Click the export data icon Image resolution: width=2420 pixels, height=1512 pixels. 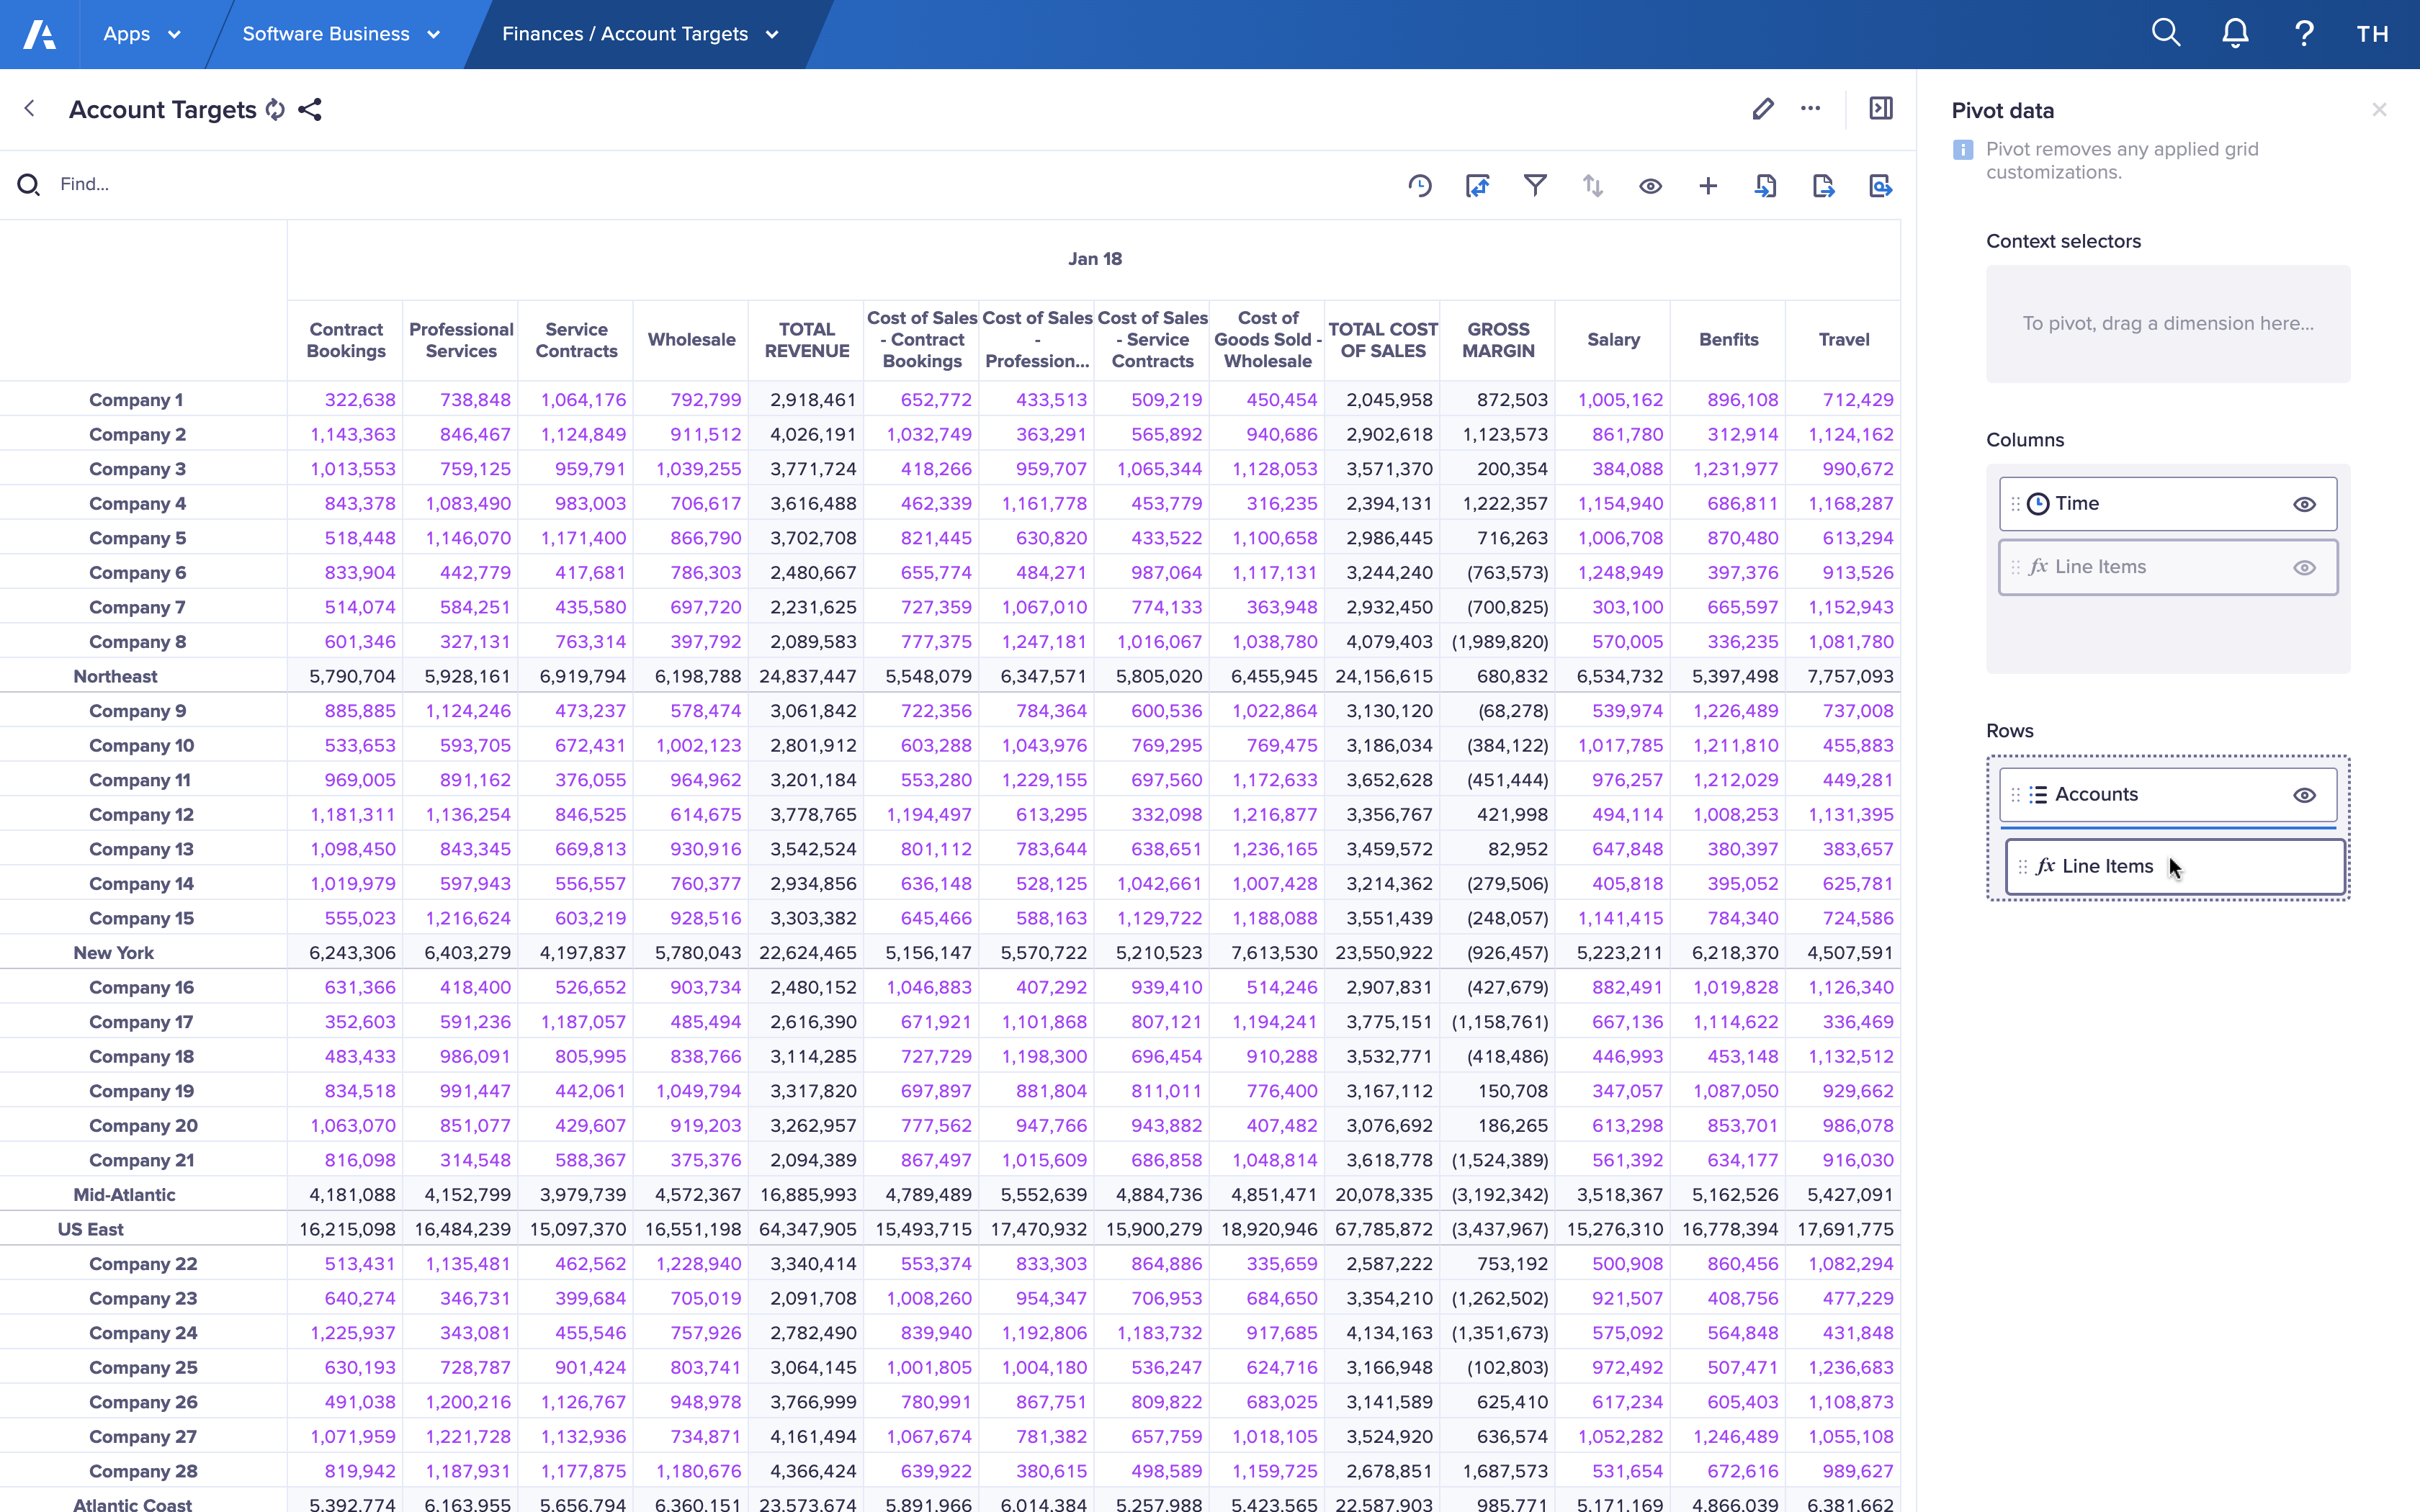[1822, 186]
